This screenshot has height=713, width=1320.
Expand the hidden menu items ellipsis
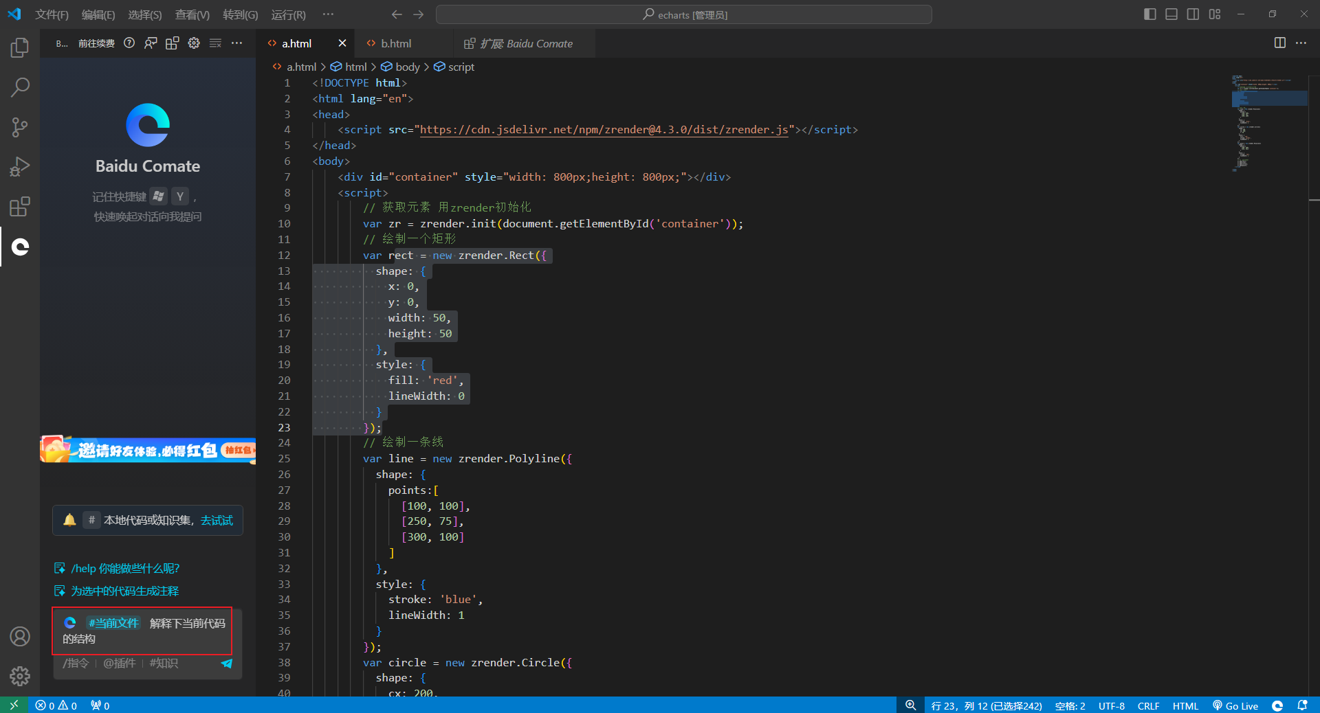[x=329, y=14]
